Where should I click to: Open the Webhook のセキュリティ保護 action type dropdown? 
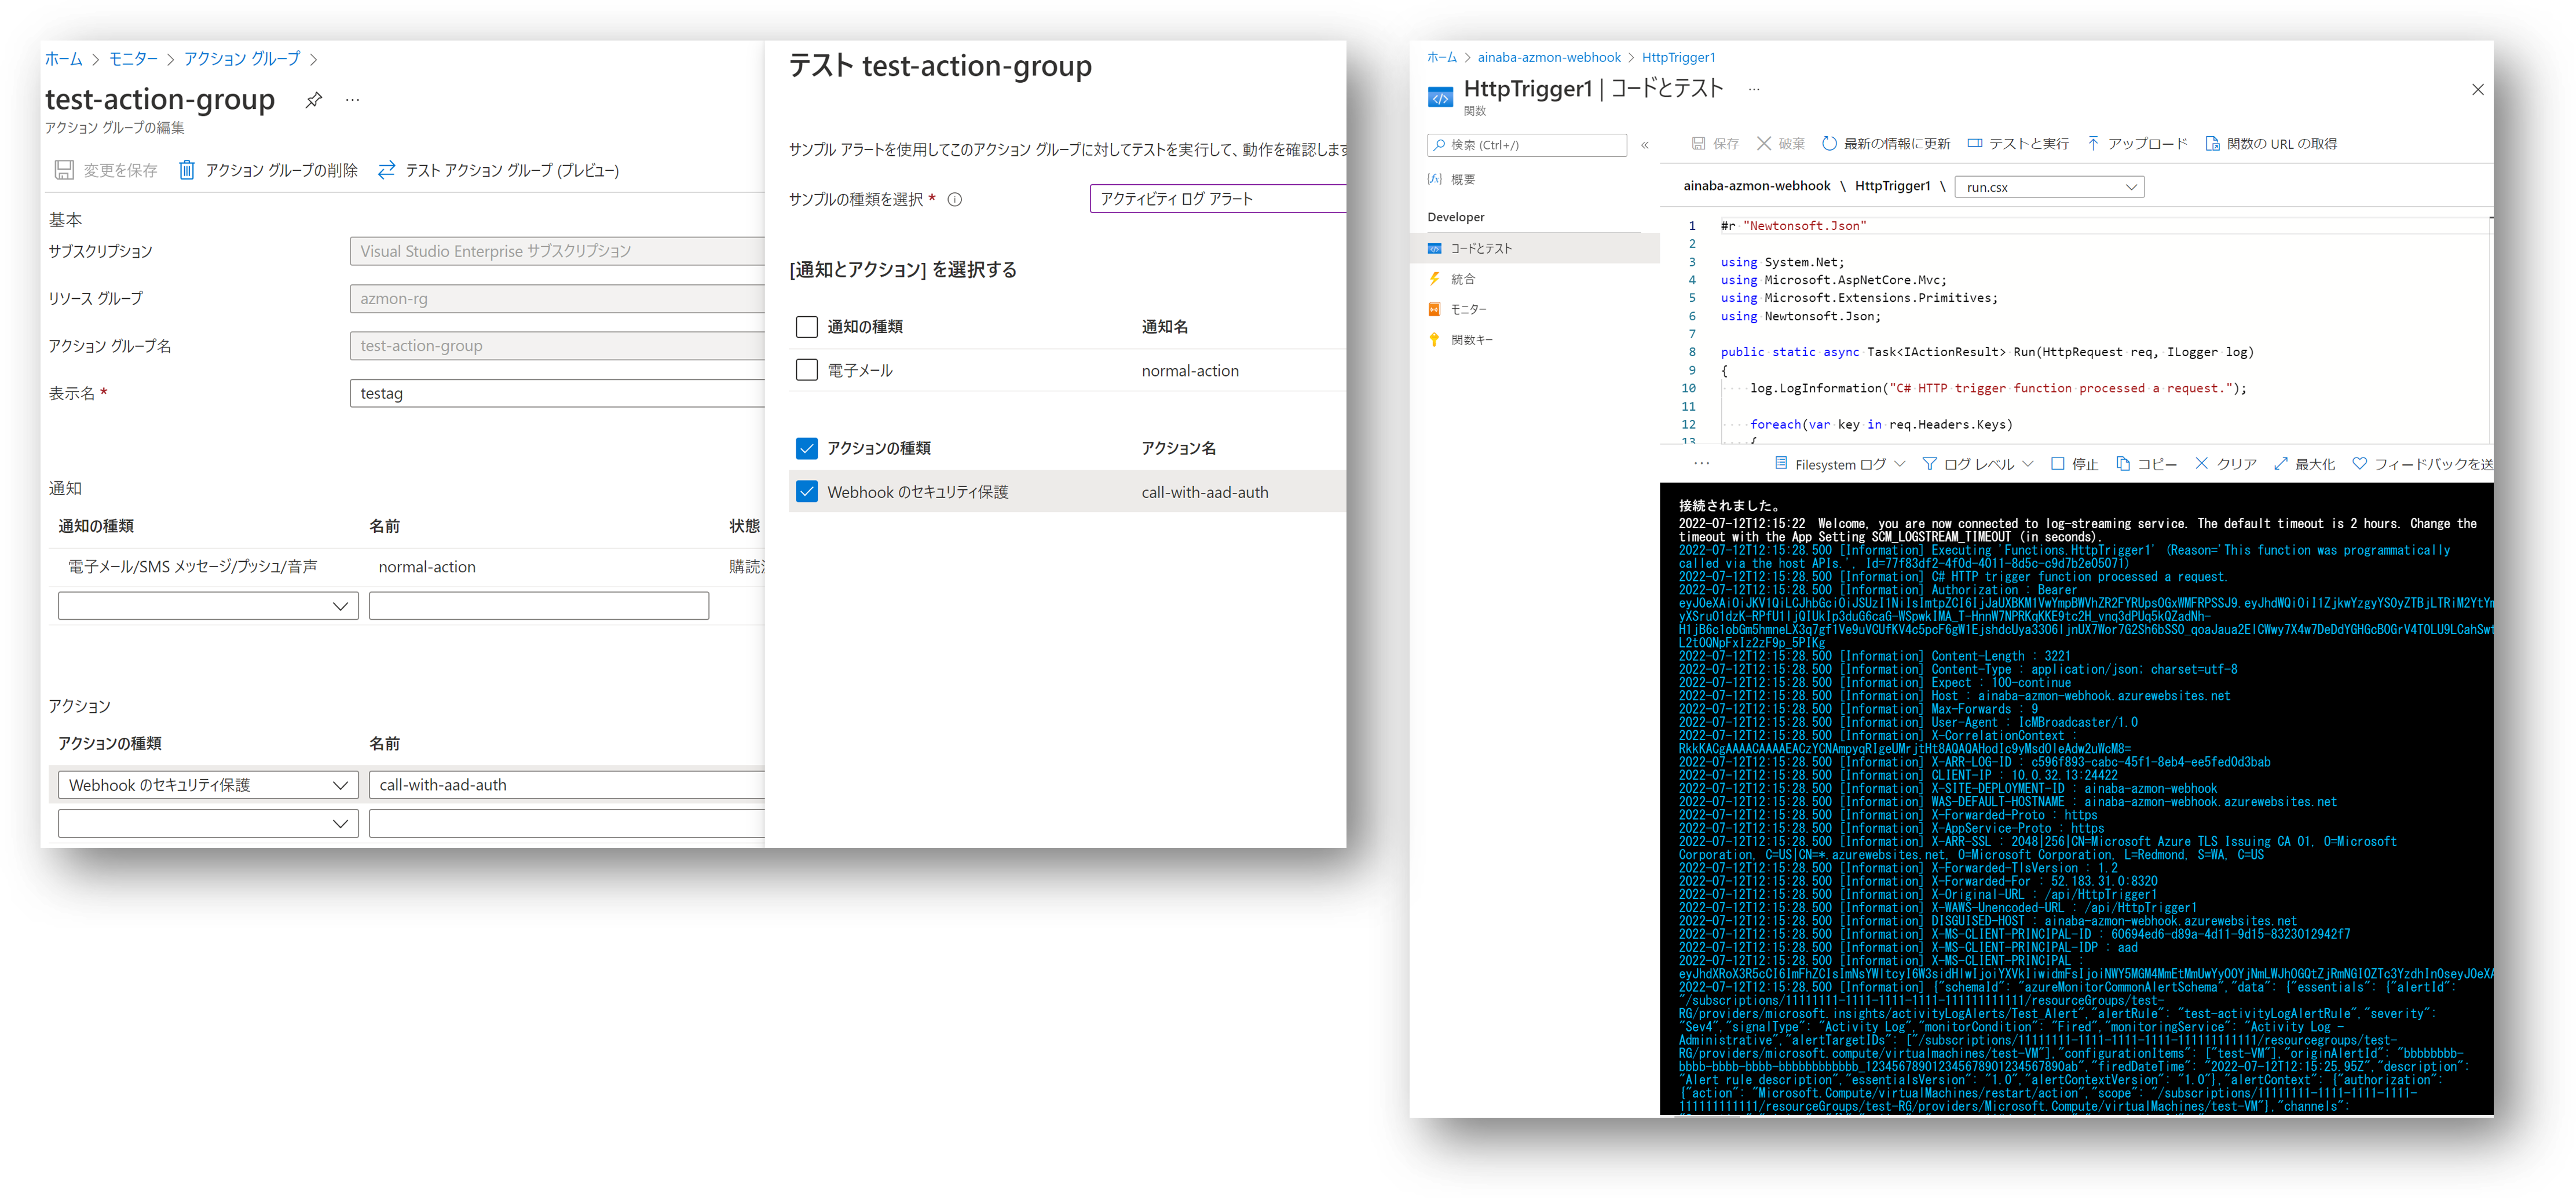coord(208,785)
